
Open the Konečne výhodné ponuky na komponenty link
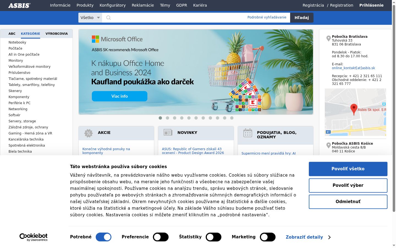pyautogui.click(x=106, y=151)
